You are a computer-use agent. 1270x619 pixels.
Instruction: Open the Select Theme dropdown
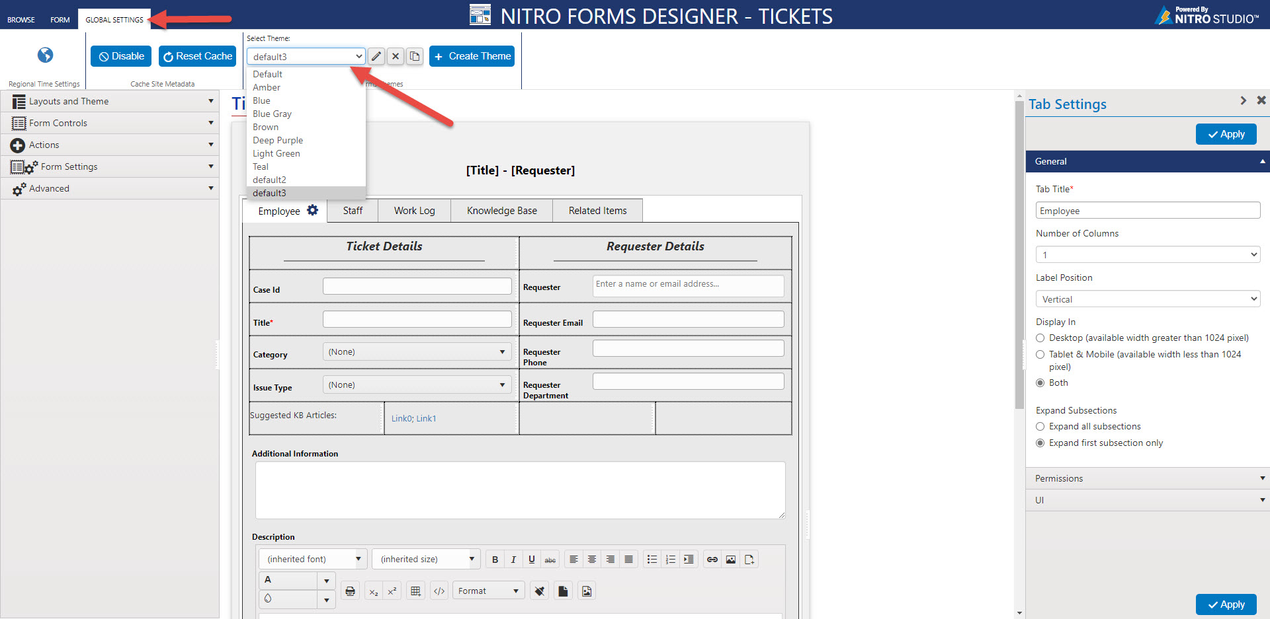(x=306, y=56)
